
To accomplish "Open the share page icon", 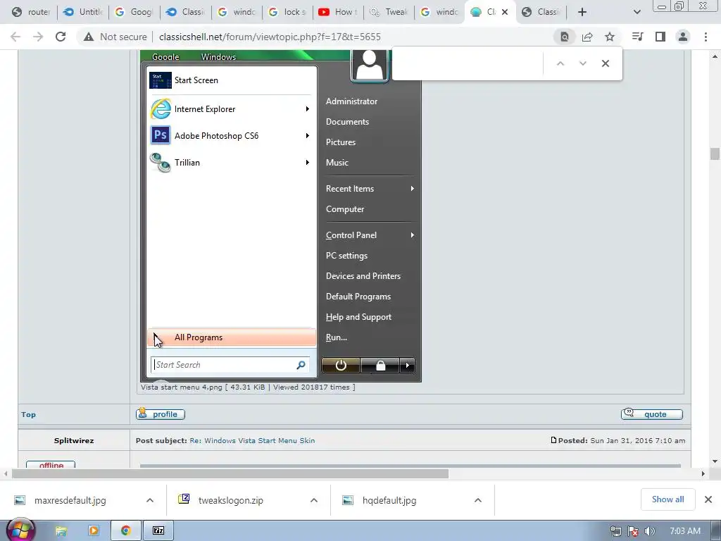I will point(587,37).
